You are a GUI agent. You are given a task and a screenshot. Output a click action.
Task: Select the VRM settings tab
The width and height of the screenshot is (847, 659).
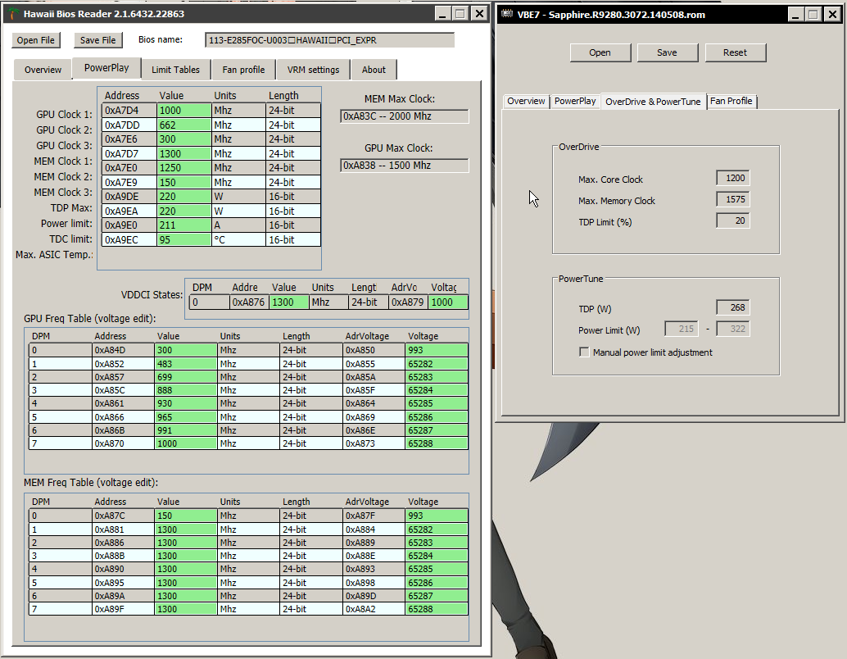312,70
